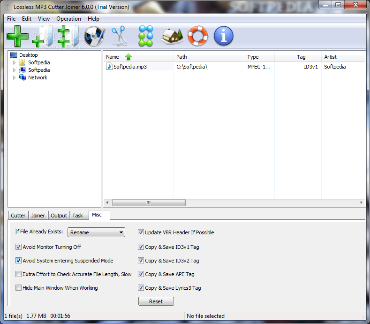Sort by the Artist column header

344,57
